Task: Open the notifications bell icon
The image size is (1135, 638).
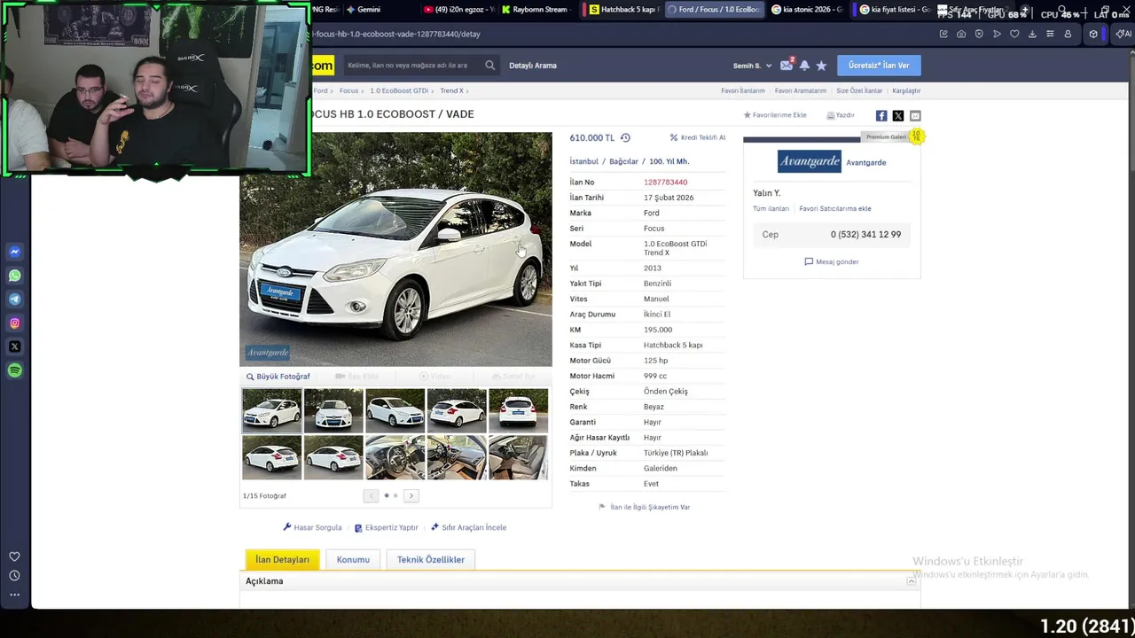Action: tap(804, 66)
